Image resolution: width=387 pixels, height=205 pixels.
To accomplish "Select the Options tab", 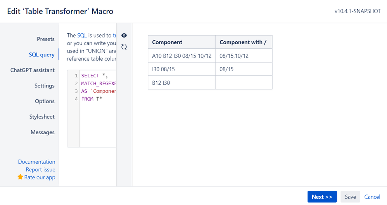I will pos(45,101).
